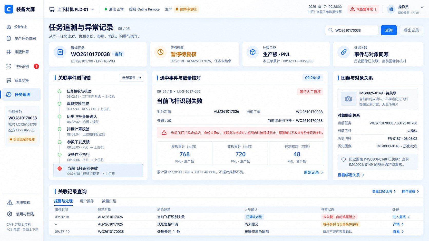Click the search magnifier icon

(x=331, y=30)
